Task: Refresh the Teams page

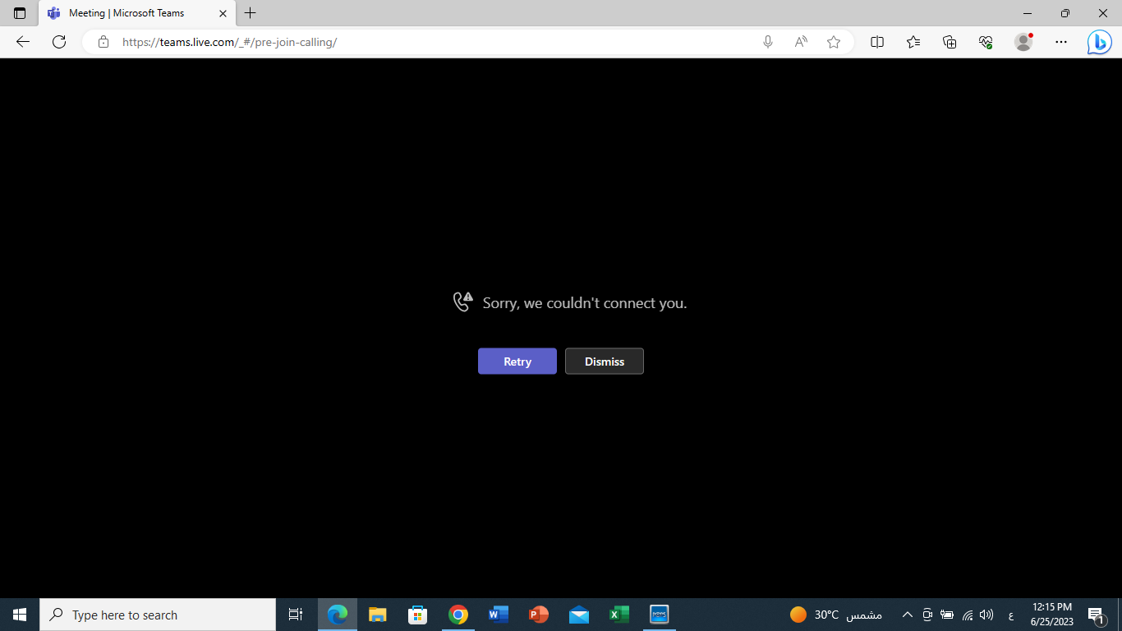Action: point(59,42)
